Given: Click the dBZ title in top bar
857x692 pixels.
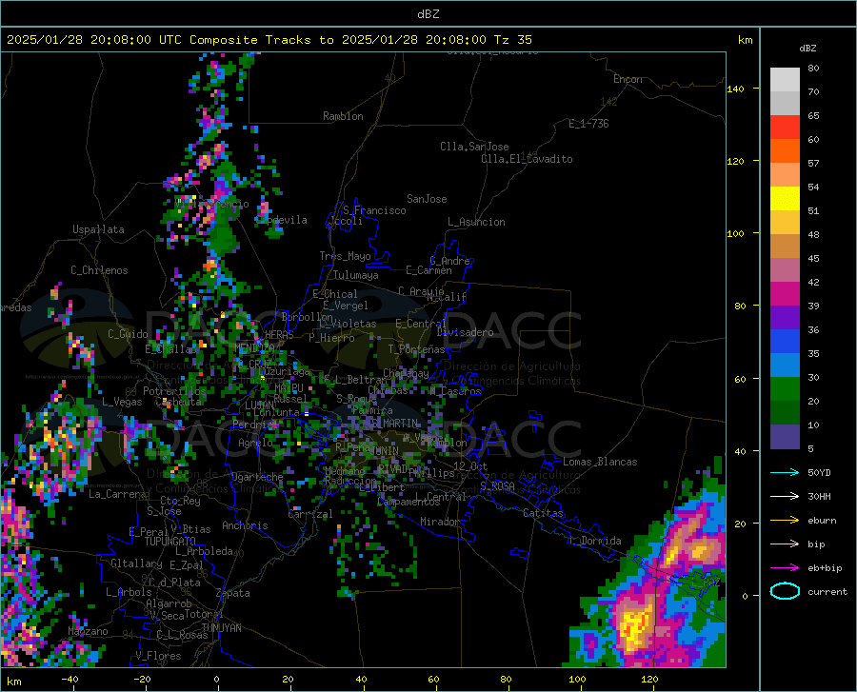Looking at the screenshot, I should point(428,14).
